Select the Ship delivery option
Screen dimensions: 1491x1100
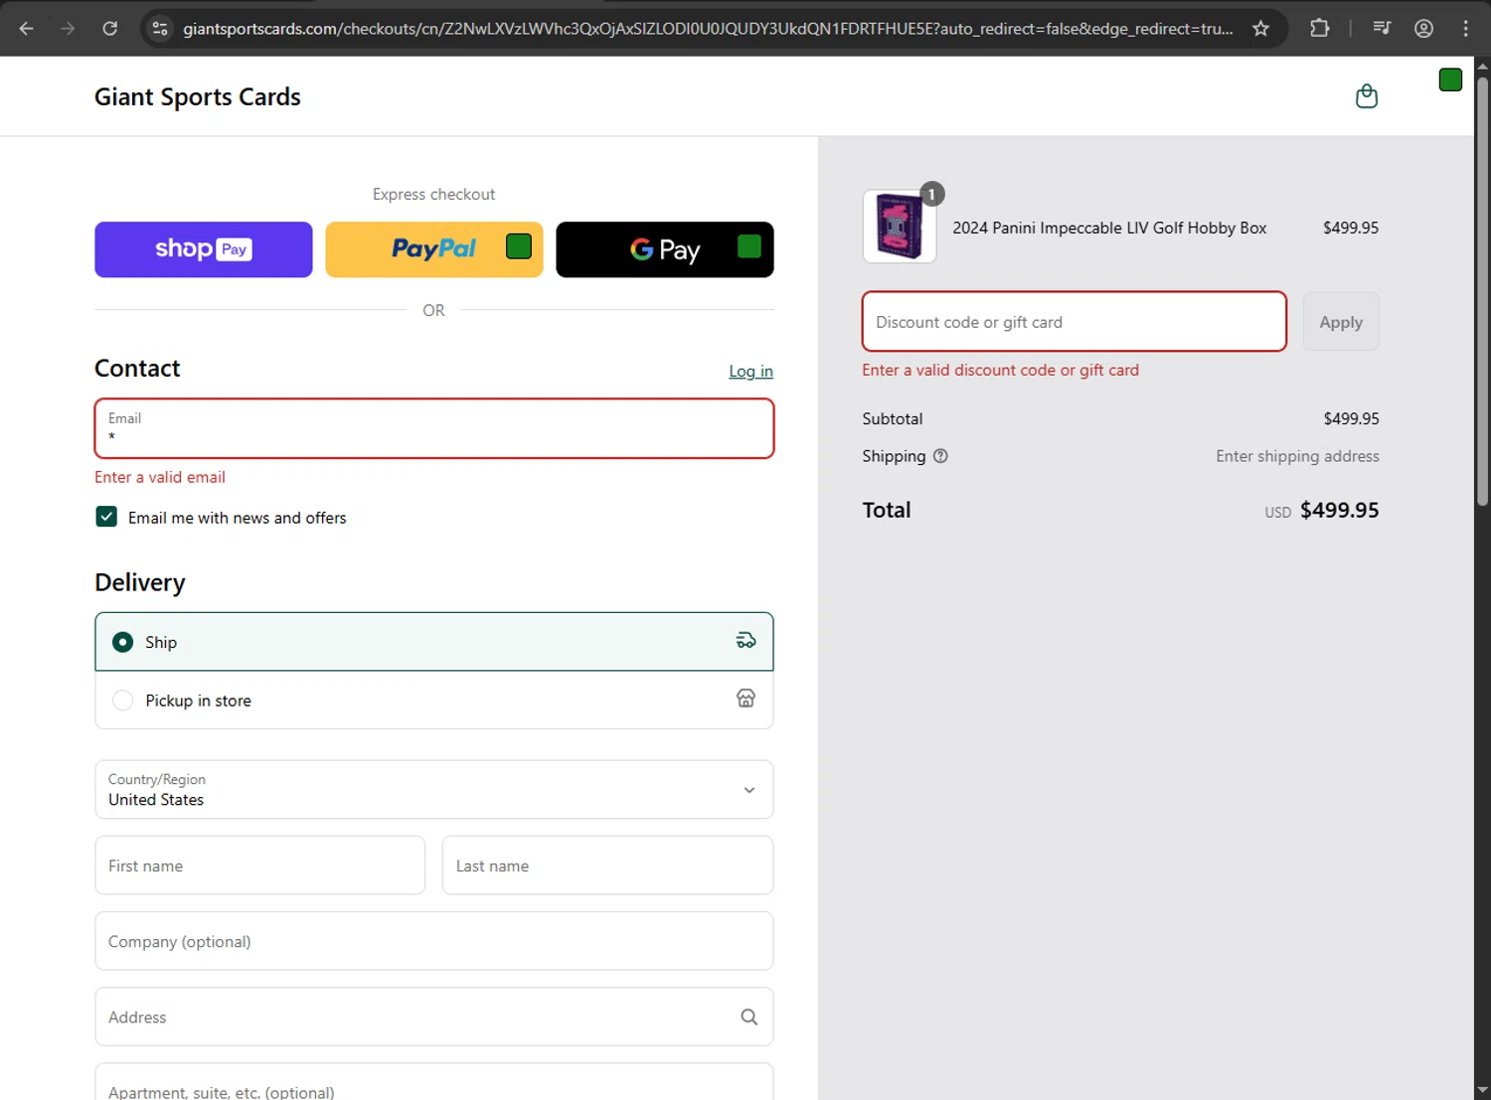coord(434,642)
